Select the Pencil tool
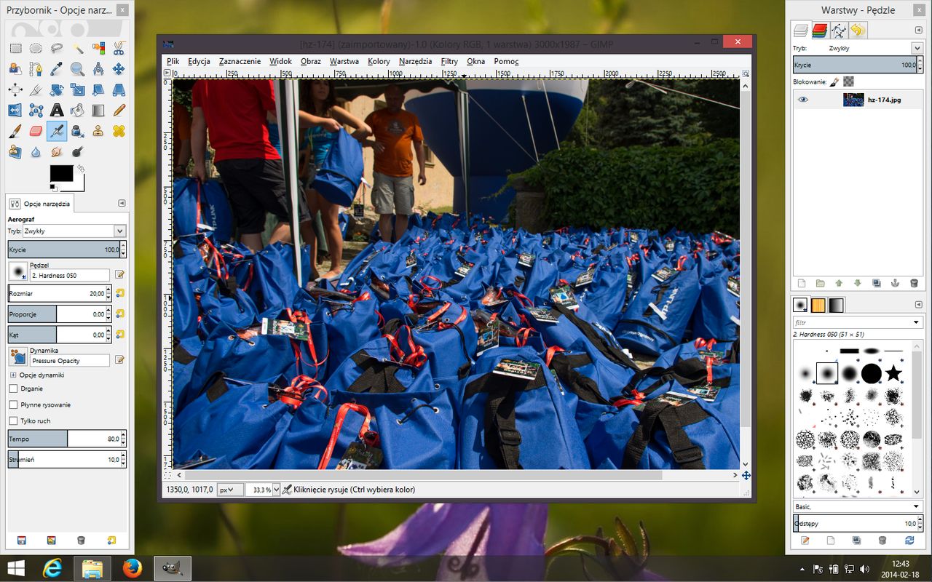Image resolution: width=932 pixels, height=582 pixels. tap(119, 111)
